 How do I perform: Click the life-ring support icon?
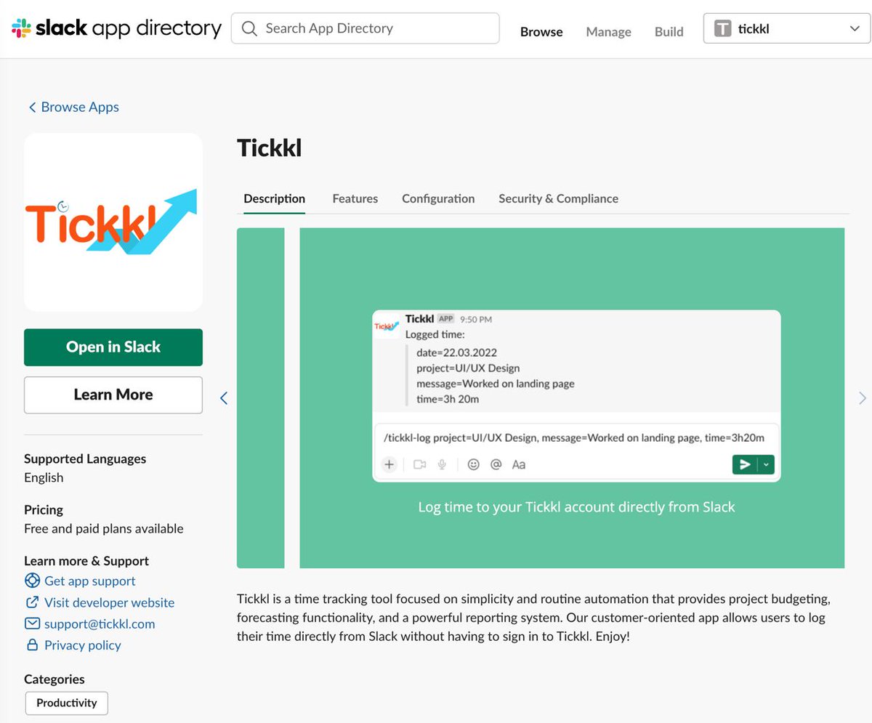pyautogui.click(x=32, y=581)
